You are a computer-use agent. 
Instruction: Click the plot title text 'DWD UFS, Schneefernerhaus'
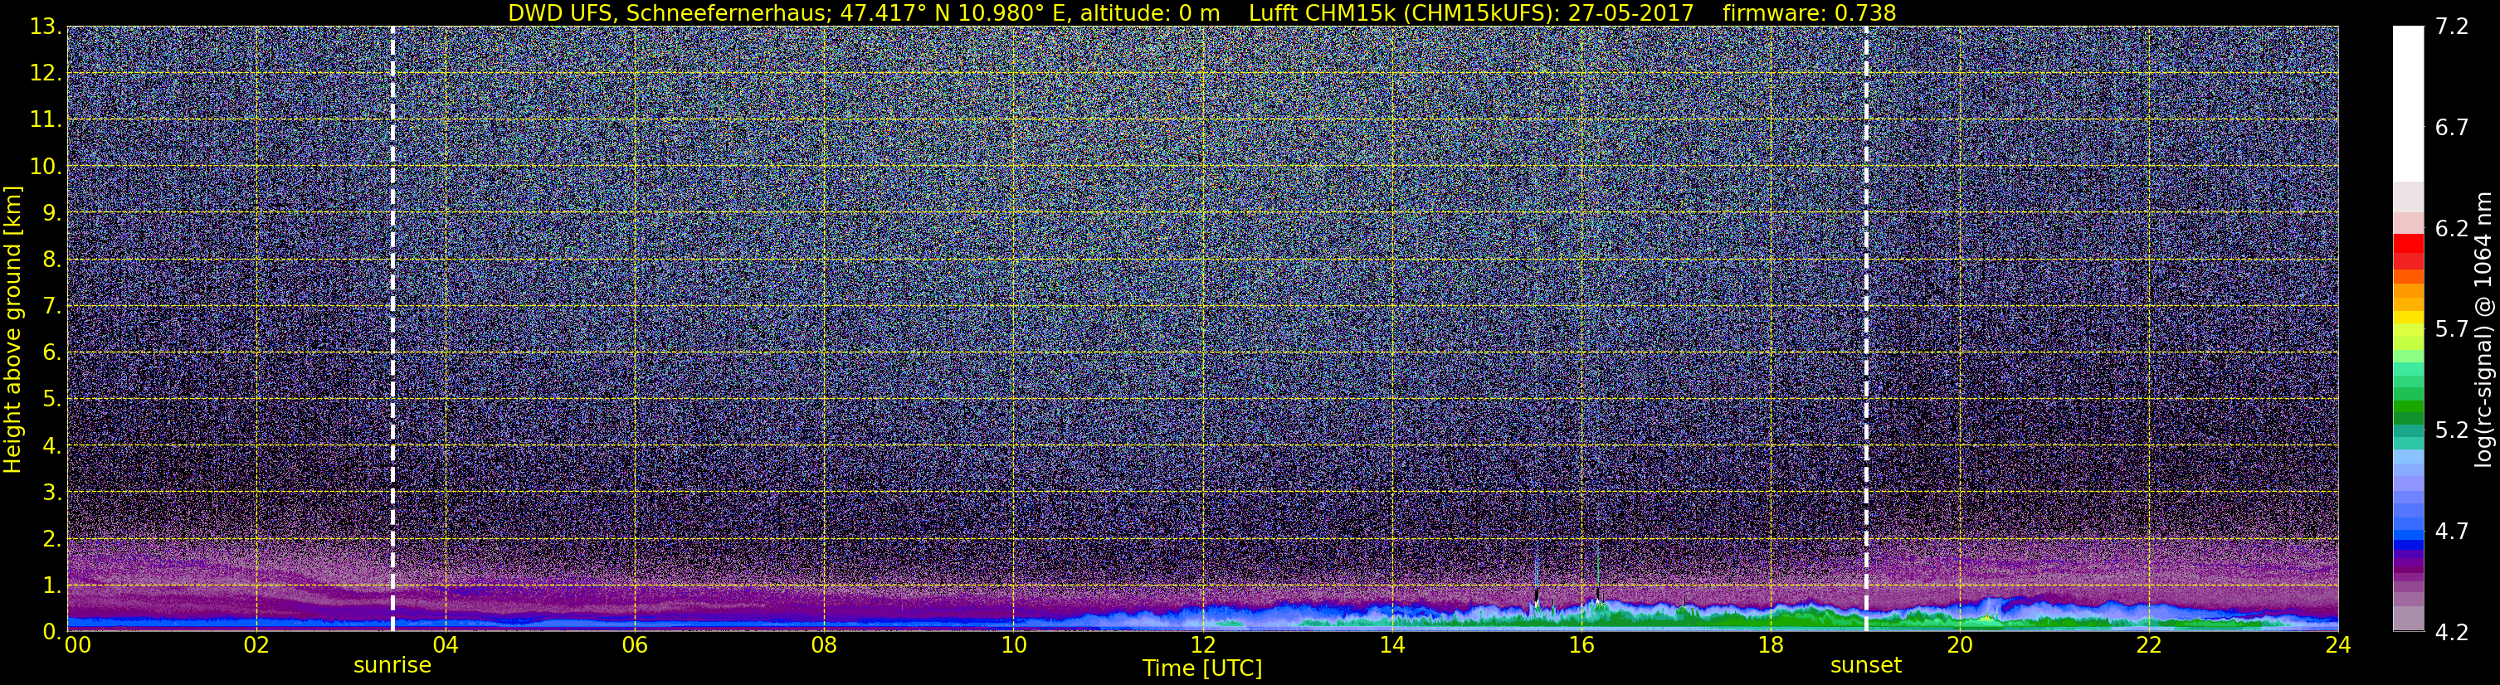(670, 12)
